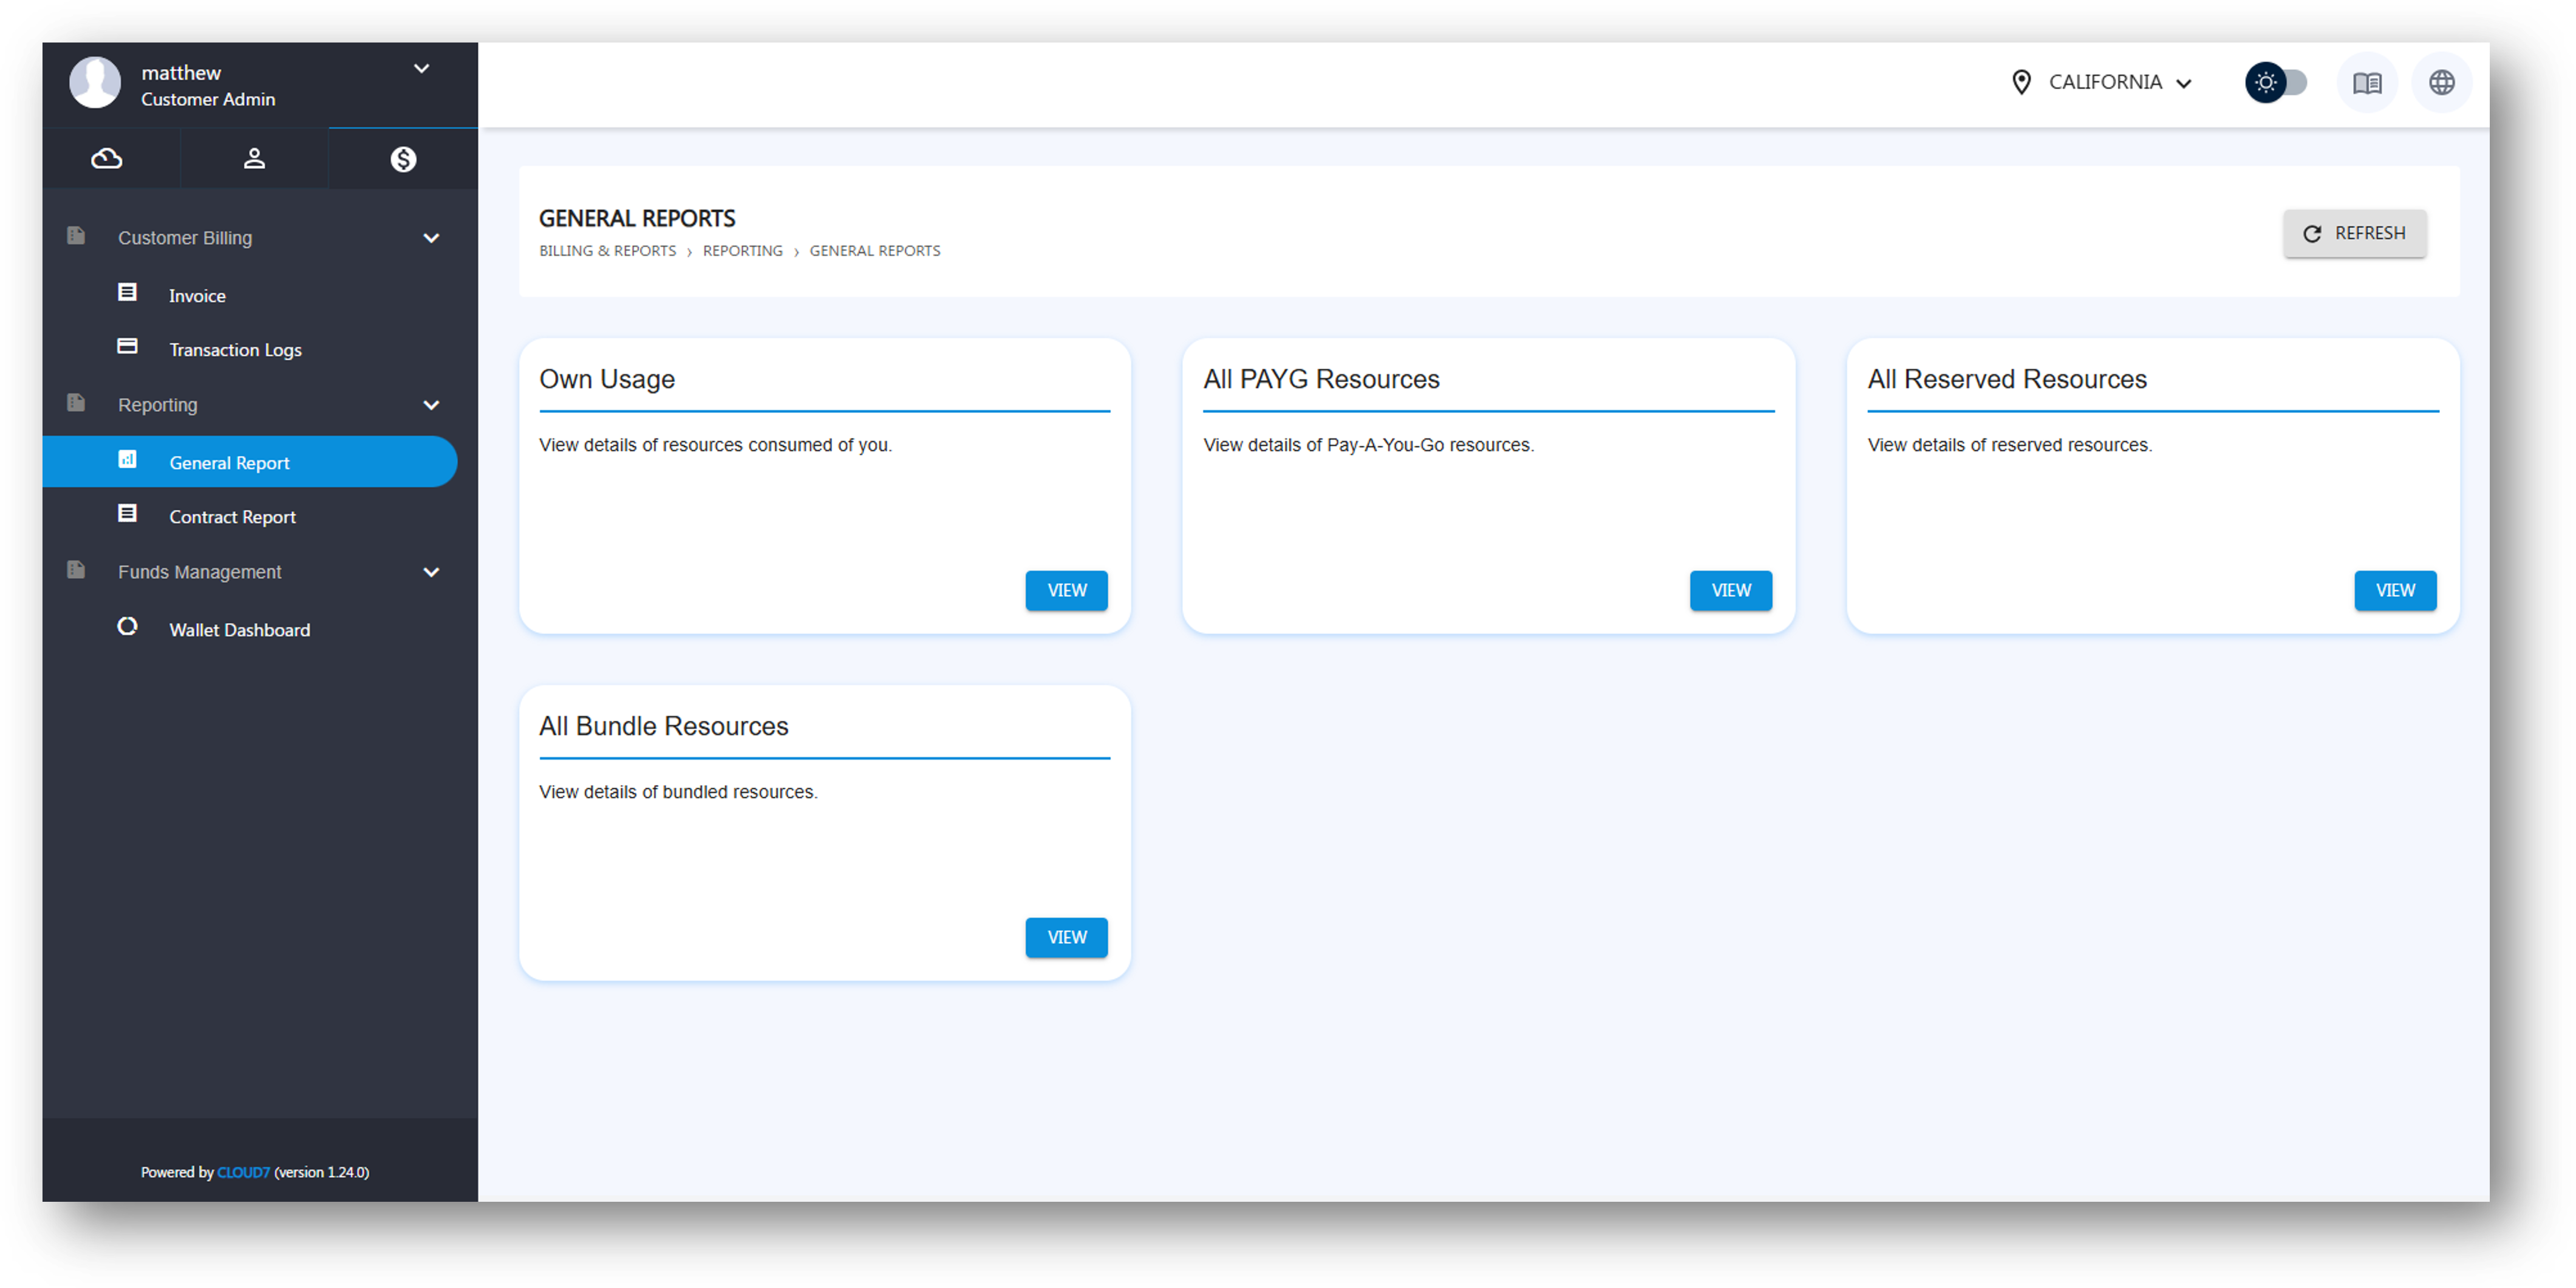Click the All Reserved Resources card title

tap(2007, 379)
